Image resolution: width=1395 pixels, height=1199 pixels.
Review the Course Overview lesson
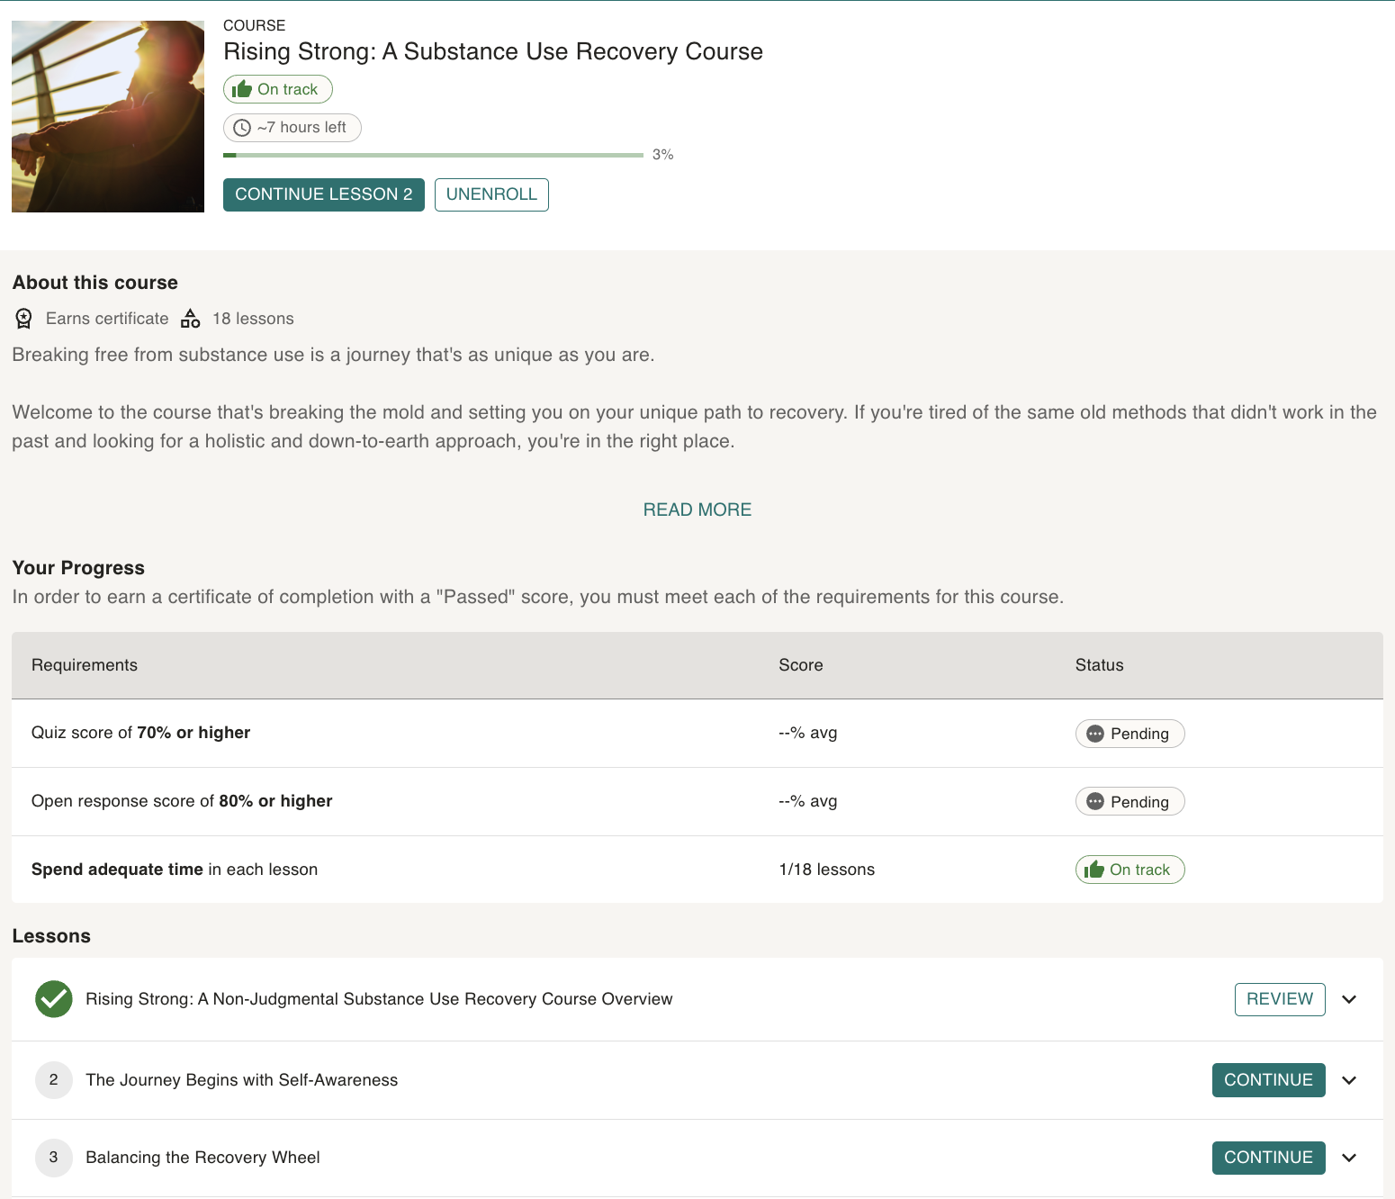tap(1279, 999)
